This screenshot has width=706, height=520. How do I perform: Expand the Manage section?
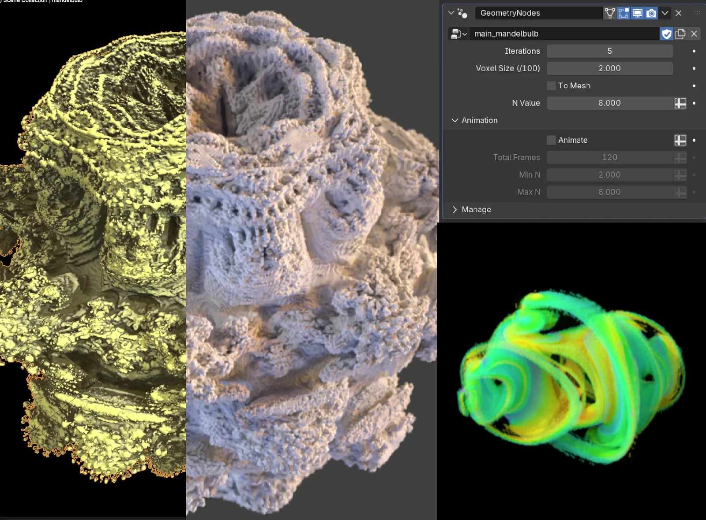click(x=455, y=210)
